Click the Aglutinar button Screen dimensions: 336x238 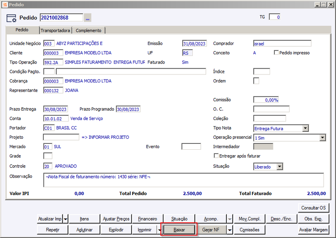point(84,230)
